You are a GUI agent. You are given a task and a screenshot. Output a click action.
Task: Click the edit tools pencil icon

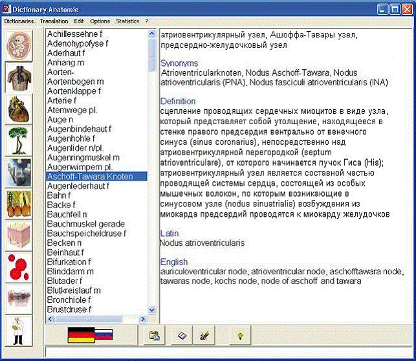(x=204, y=336)
